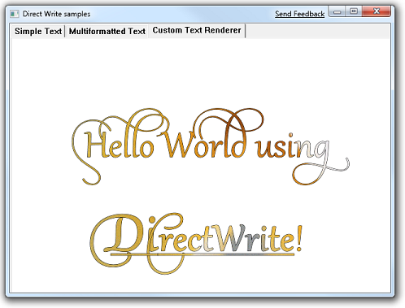Close the Direct Write samples window

pos(377,11)
